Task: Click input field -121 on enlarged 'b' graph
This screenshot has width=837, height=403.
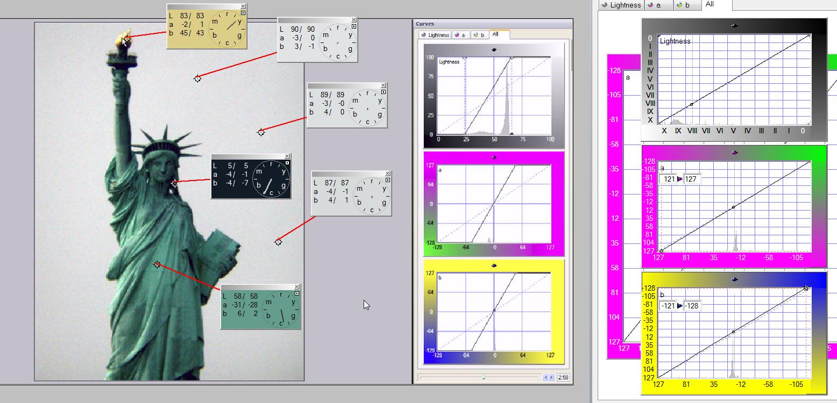Action: click(668, 306)
